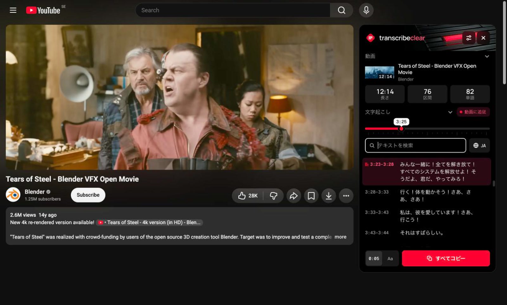Toggle the Aa text case option
The height and width of the screenshot is (305, 507).
click(390, 258)
